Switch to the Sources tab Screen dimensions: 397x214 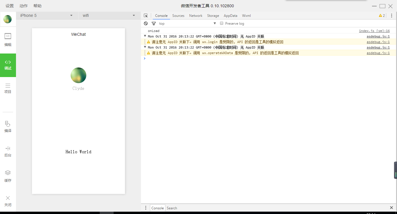coord(178,16)
